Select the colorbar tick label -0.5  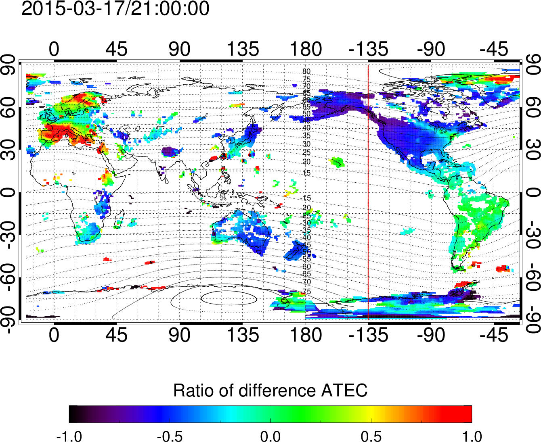click(x=170, y=436)
